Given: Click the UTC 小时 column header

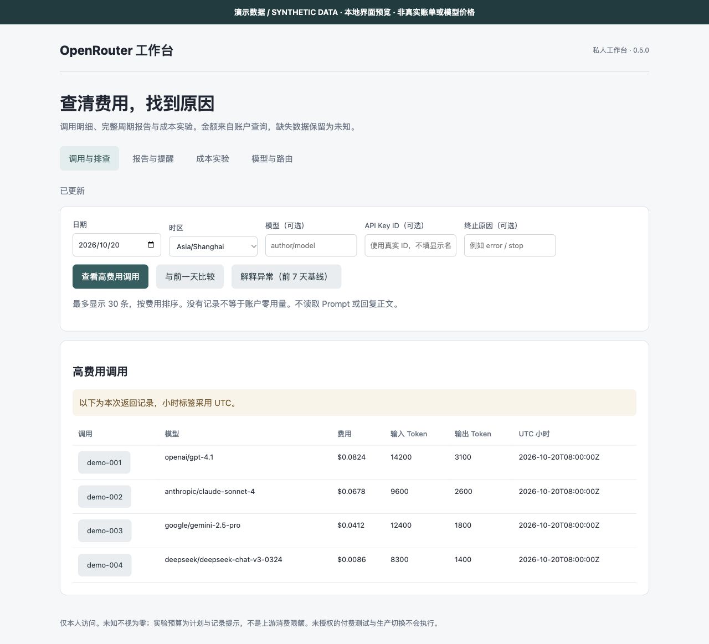Looking at the screenshot, I should pos(534,434).
